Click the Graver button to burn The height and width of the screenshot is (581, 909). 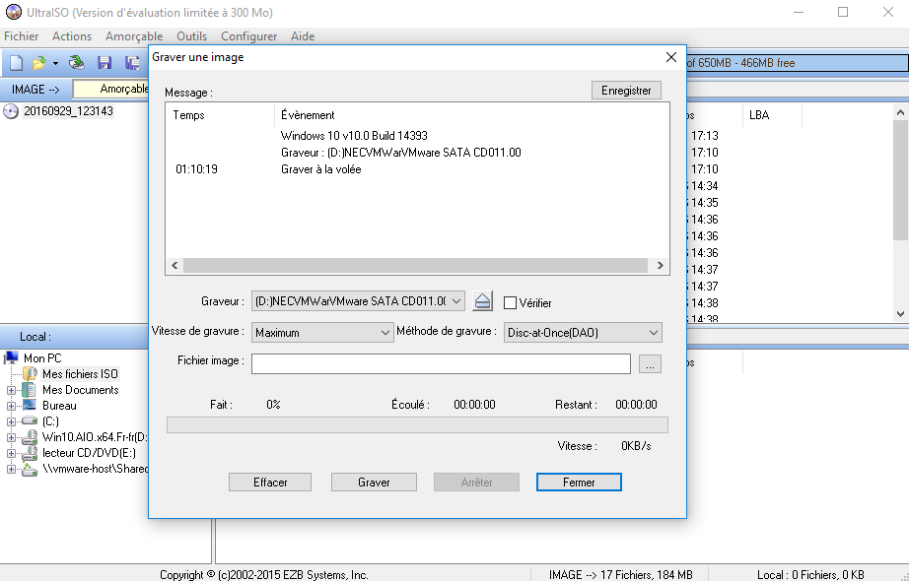pos(374,482)
